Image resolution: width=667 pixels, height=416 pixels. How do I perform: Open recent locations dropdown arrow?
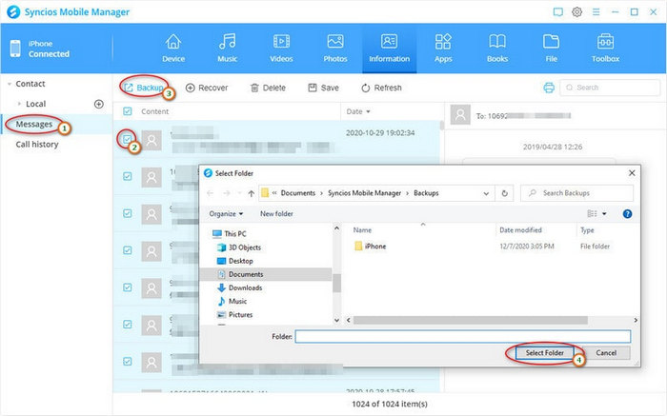[x=239, y=193]
